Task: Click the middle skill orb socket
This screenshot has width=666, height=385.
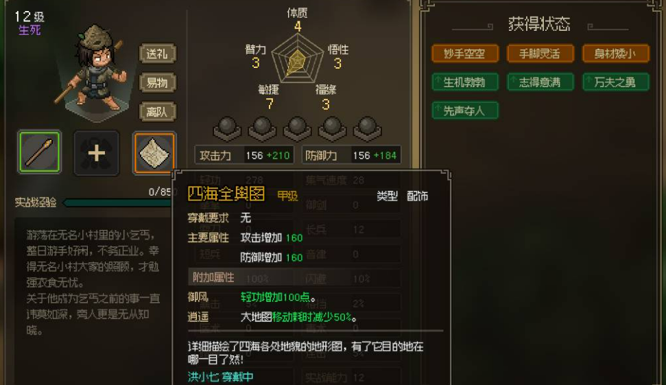Action: click(297, 129)
